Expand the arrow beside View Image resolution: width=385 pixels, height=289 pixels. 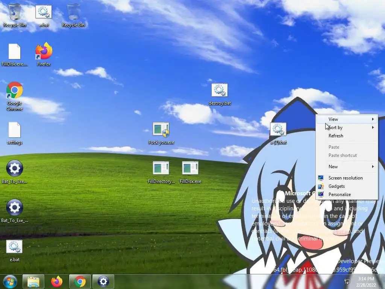[373, 119]
